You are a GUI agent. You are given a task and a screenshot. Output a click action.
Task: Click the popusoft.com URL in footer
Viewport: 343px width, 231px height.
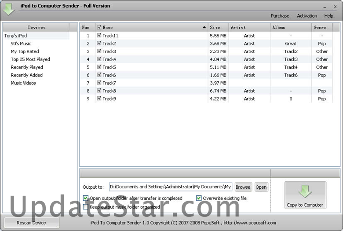(x=250, y=223)
